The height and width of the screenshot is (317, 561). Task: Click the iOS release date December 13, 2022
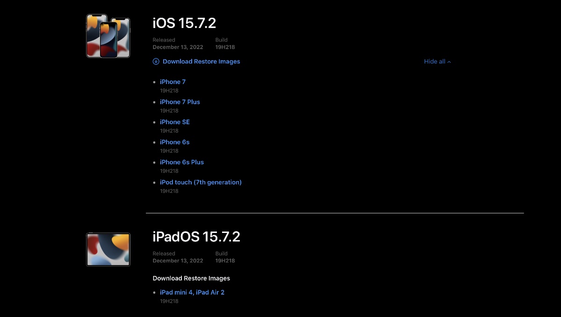(178, 47)
